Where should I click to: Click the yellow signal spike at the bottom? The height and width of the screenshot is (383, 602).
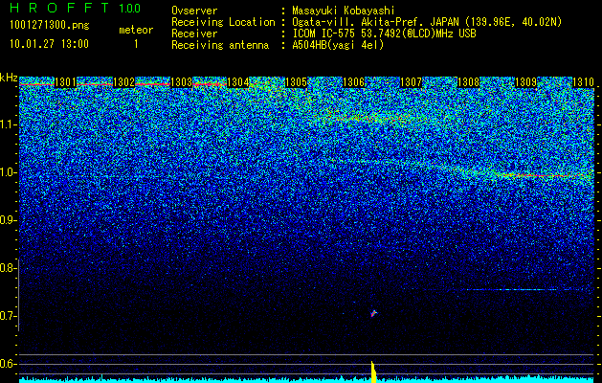click(373, 372)
